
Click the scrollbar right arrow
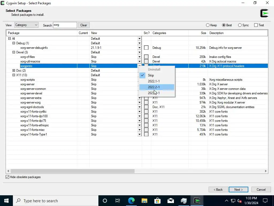(266, 171)
